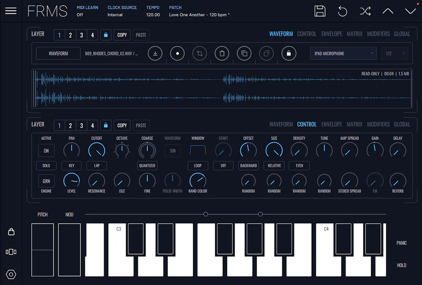Click the HOLD button by keyboard

coord(401,265)
